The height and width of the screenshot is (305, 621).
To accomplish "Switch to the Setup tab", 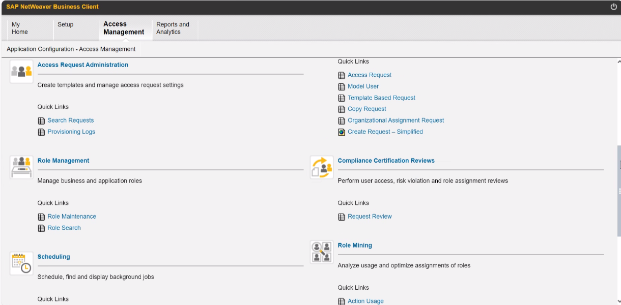I will [x=66, y=24].
